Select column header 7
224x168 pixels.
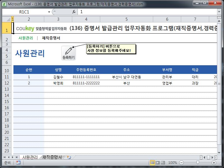click(x=195, y=19)
